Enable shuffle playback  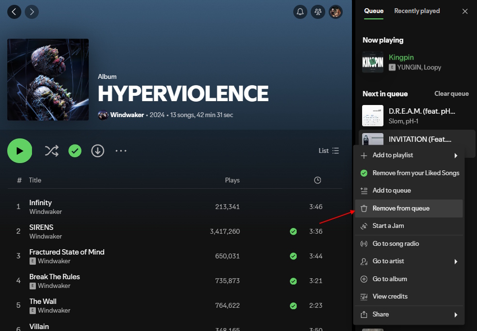(51, 150)
